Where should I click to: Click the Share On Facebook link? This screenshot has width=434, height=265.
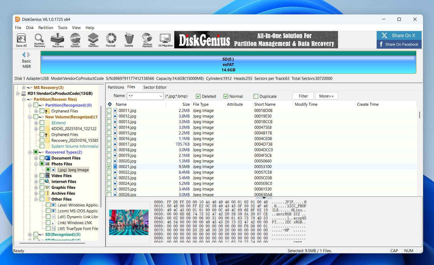tap(399, 44)
